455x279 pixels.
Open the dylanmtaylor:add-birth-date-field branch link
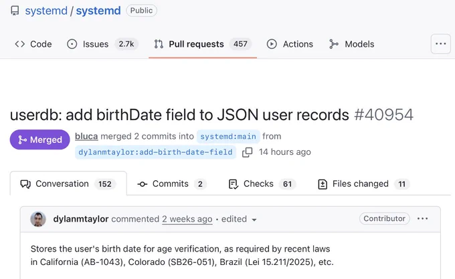click(x=155, y=152)
